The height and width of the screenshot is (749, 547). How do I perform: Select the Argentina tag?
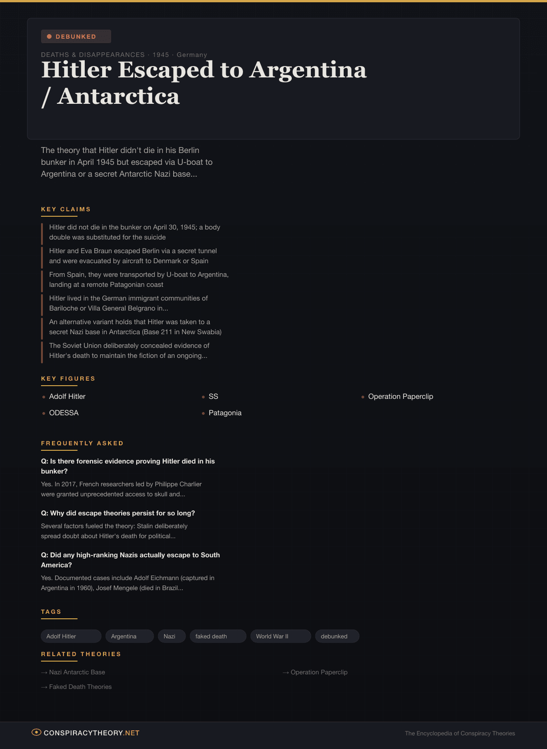(129, 636)
